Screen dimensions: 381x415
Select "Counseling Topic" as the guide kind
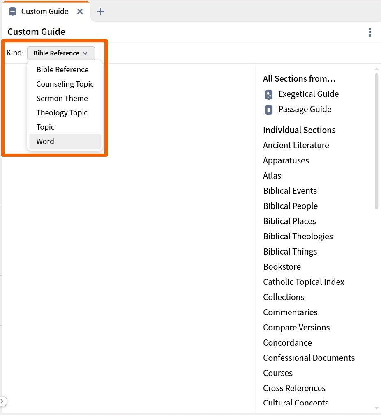[x=65, y=84]
